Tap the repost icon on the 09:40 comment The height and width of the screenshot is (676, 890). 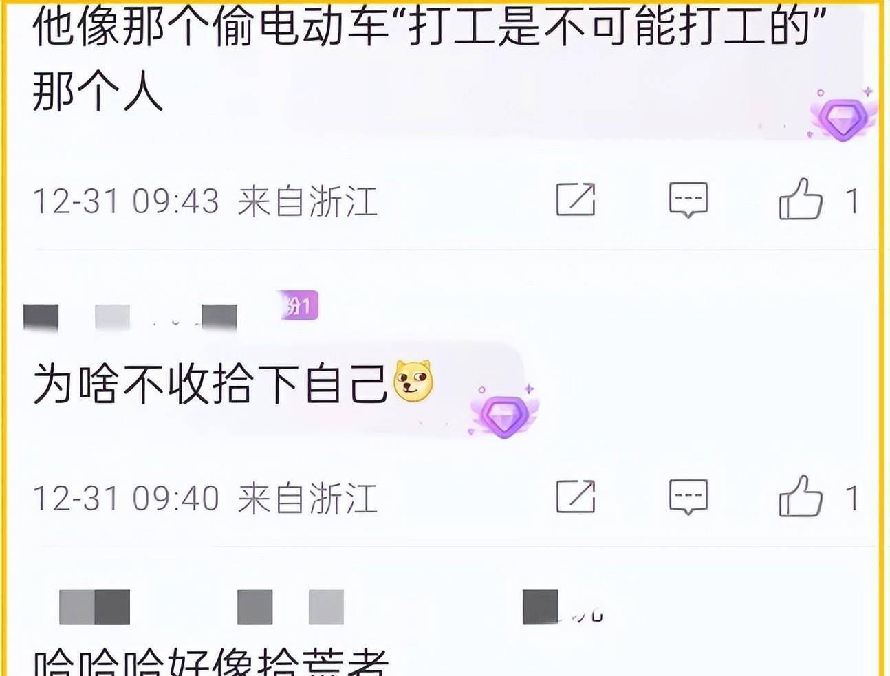tap(575, 497)
